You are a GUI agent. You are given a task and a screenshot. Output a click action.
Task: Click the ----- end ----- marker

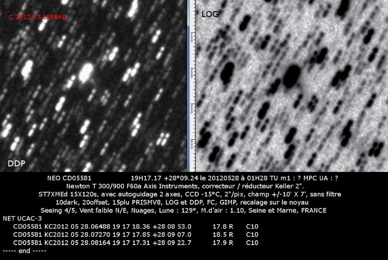(x=24, y=251)
